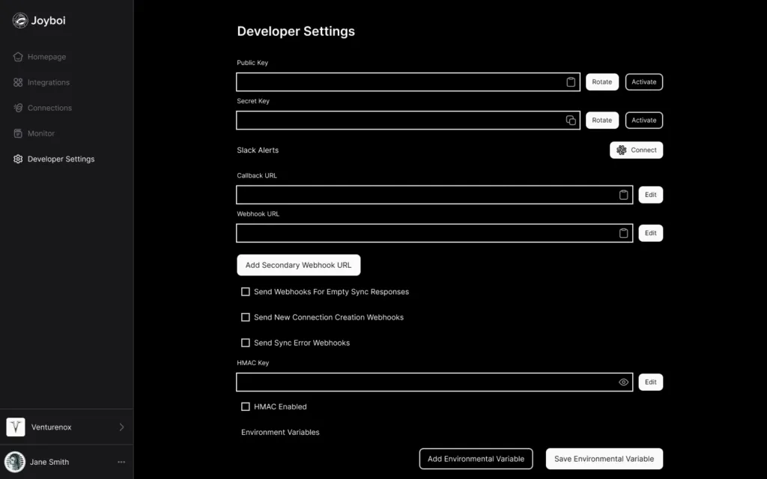The height and width of the screenshot is (479, 767).
Task: Rotate the Public Key
Action: pos(601,82)
